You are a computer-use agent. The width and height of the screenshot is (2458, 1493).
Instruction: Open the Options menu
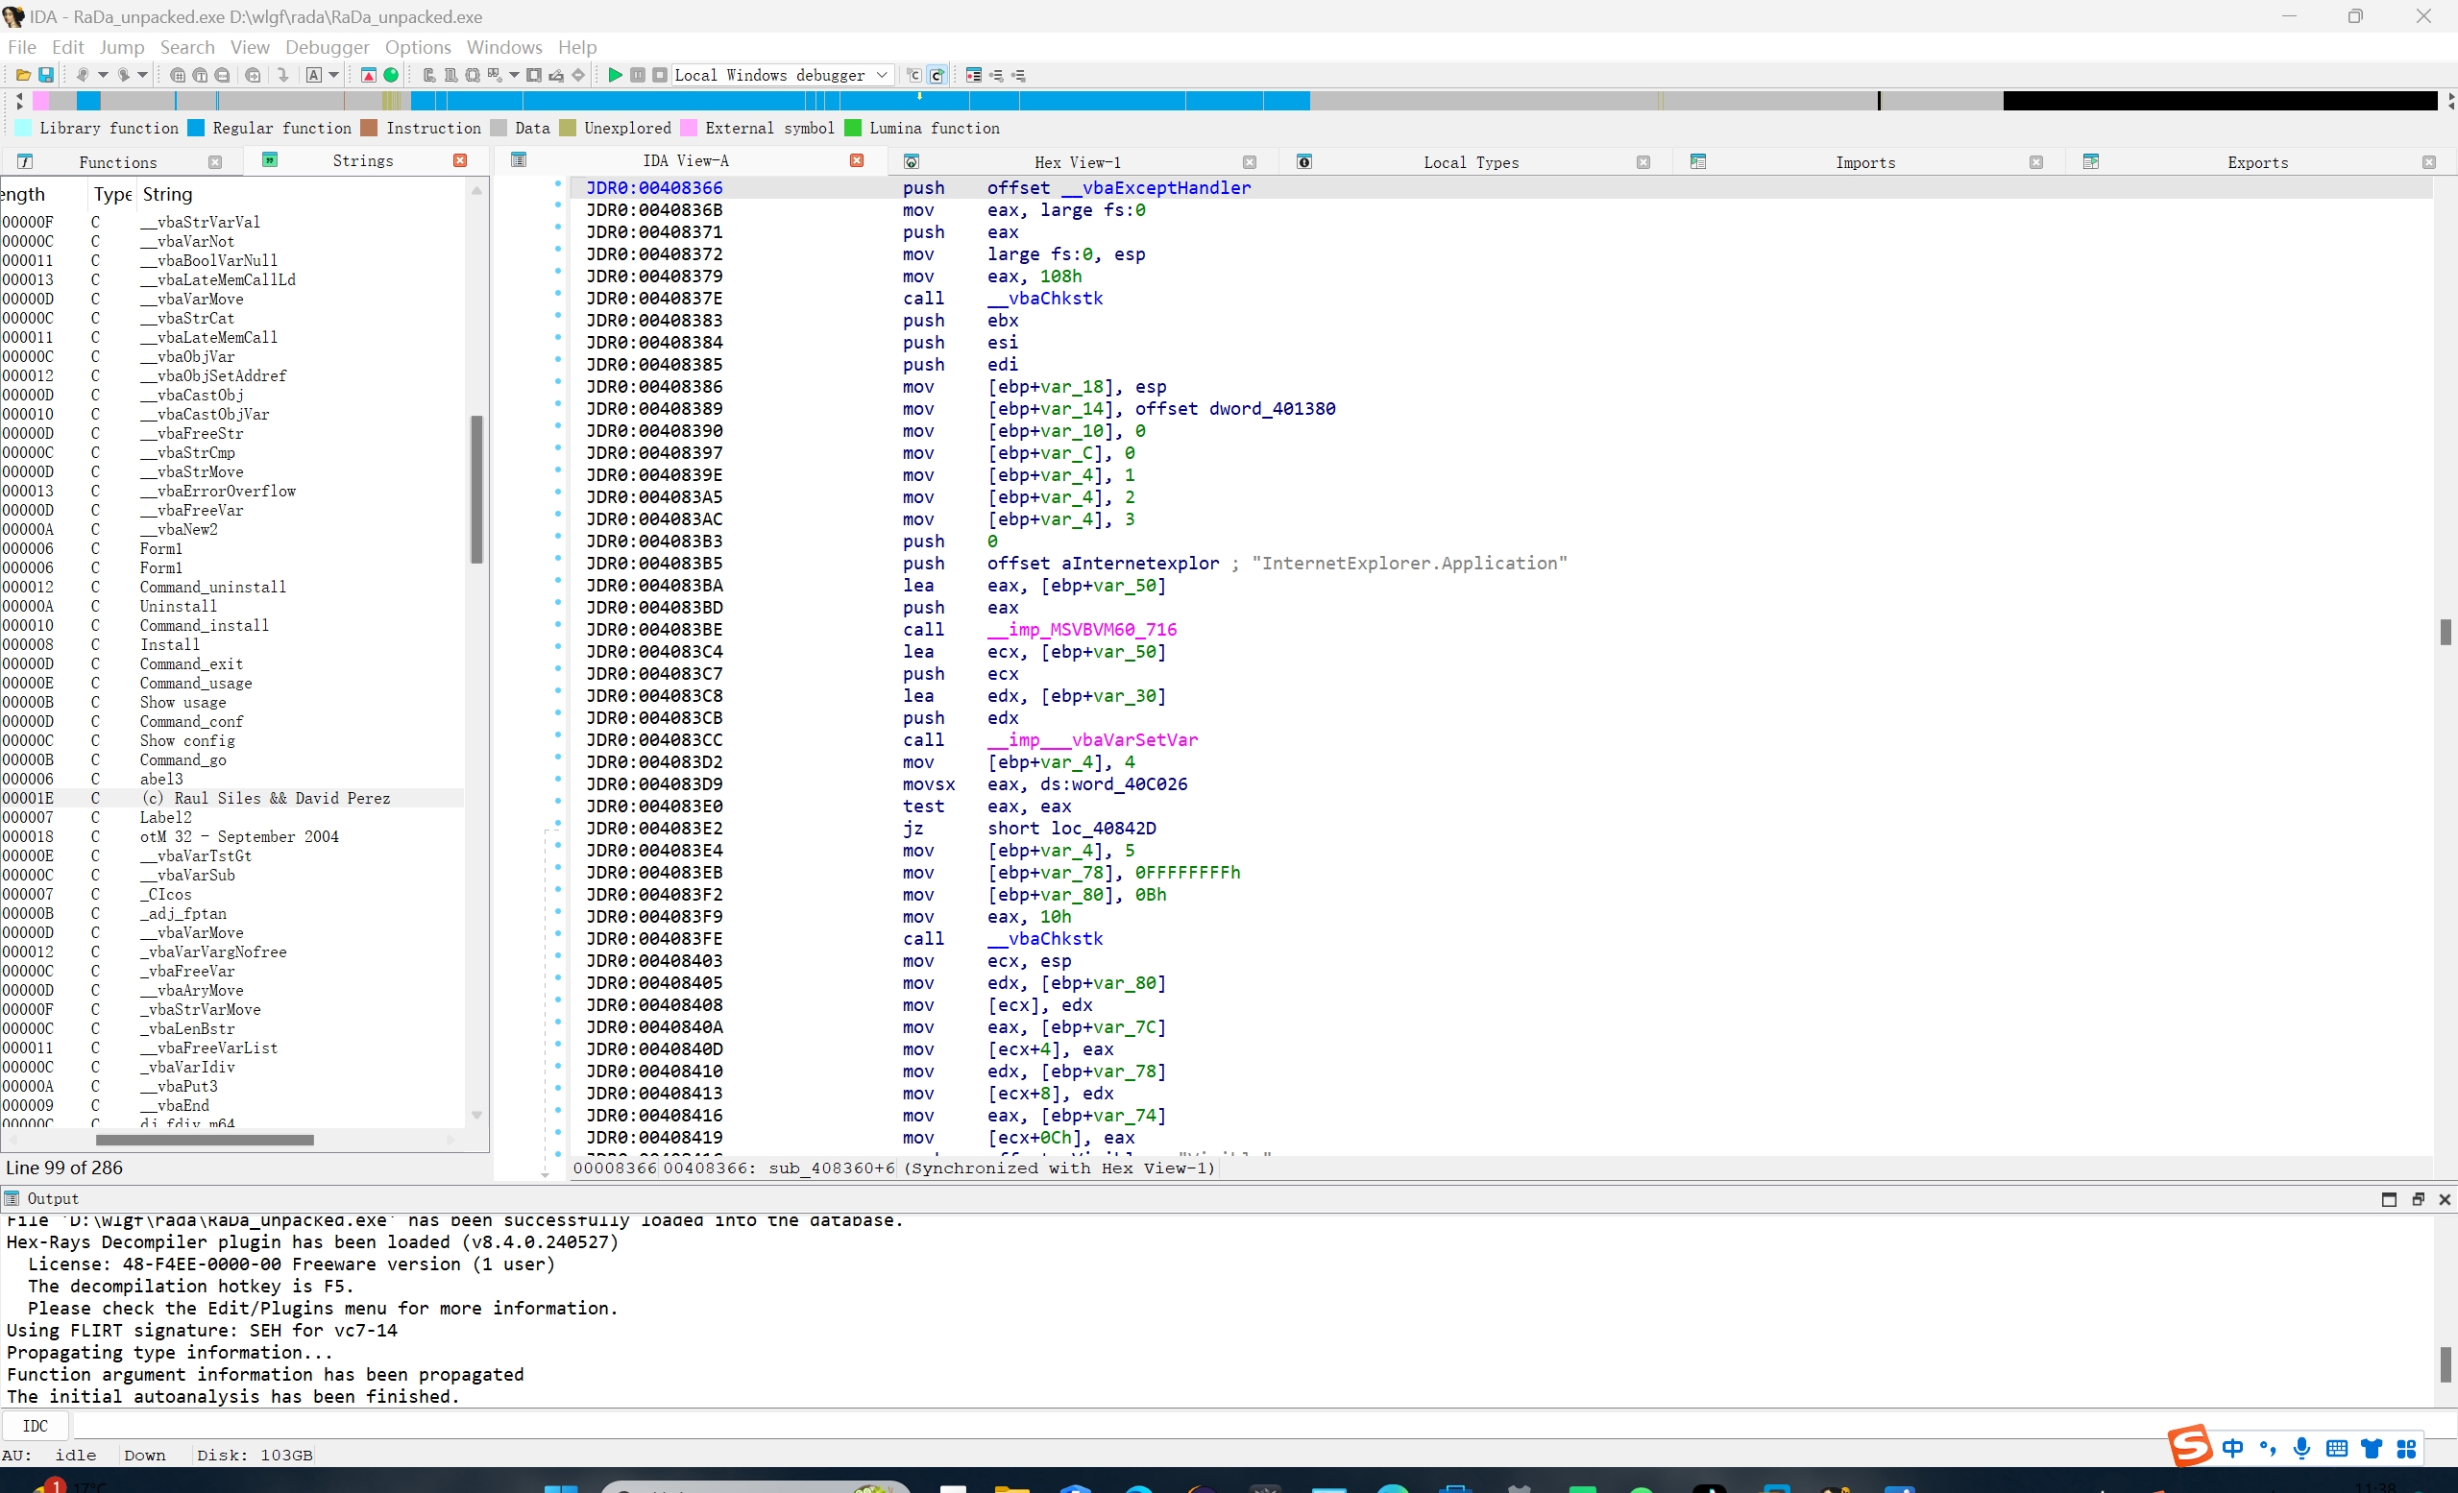point(418,47)
